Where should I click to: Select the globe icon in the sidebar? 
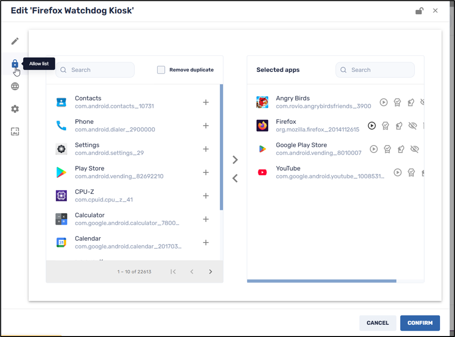[14, 86]
